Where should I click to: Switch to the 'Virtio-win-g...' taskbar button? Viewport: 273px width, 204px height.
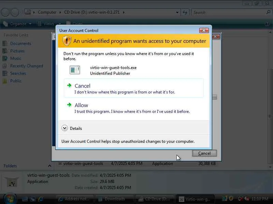(x=195, y=199)
